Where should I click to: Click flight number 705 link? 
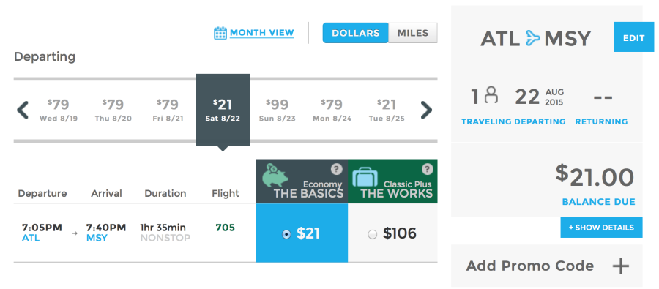226,228
